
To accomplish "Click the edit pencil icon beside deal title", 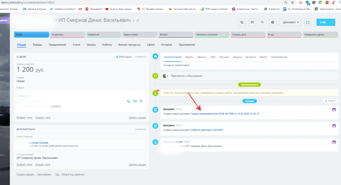I will (134, 20).
